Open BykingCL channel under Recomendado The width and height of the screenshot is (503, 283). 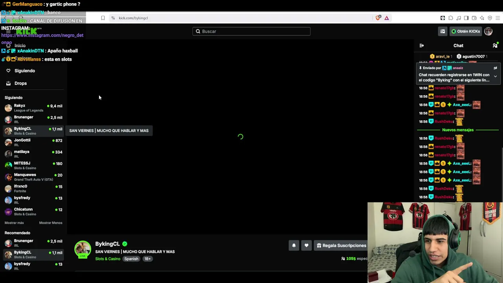[x=33, y=255]
